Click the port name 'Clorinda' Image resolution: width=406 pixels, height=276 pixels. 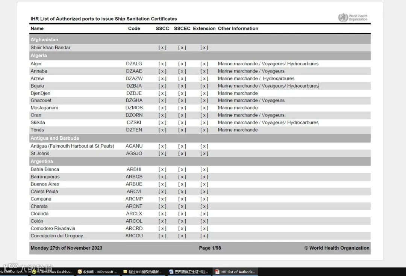[39, 214]
